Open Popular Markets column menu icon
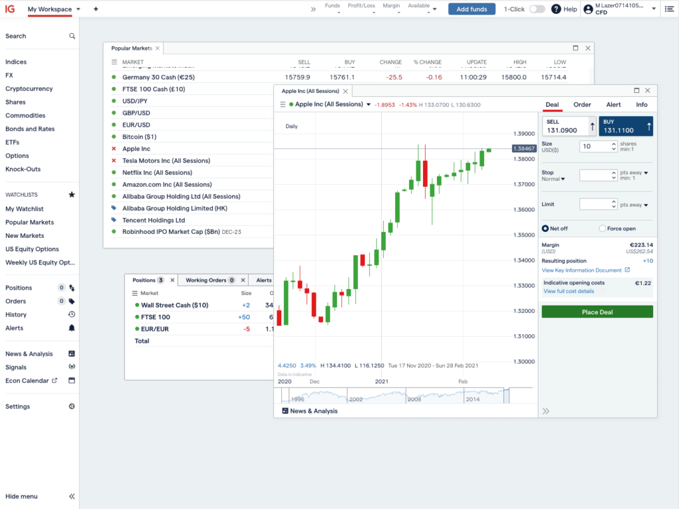 pos(114,62)
